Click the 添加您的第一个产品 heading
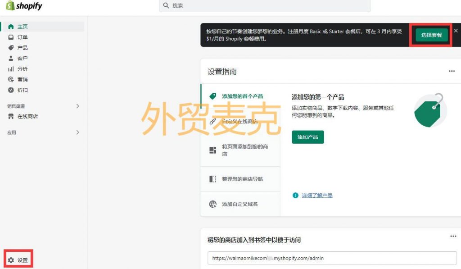 318,97
